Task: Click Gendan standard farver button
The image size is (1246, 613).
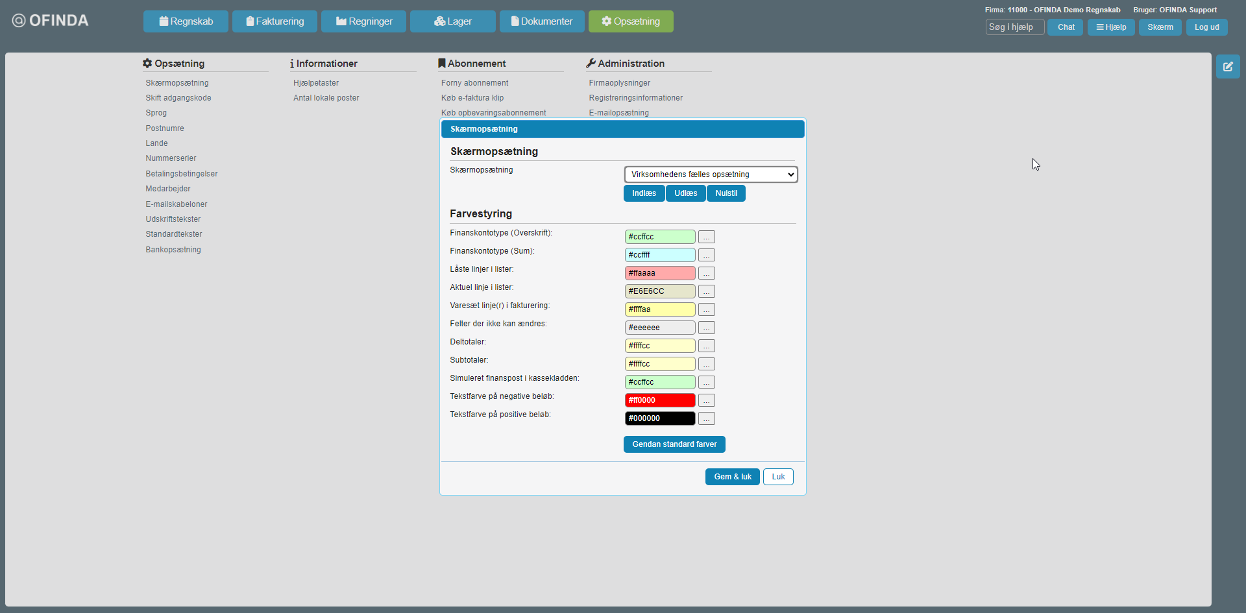Action: point(674,444)
